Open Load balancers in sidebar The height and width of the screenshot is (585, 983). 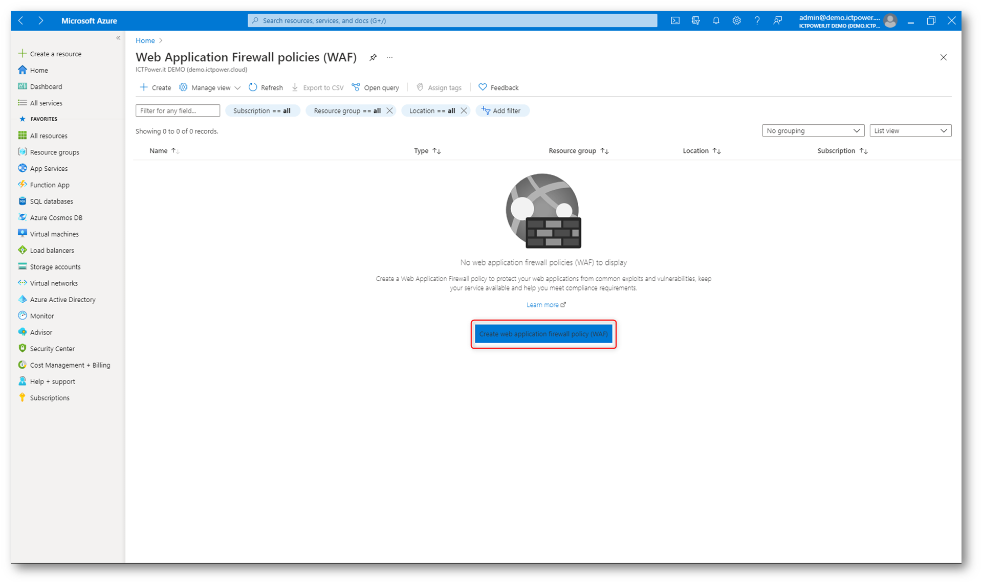(x=46, y=250)
